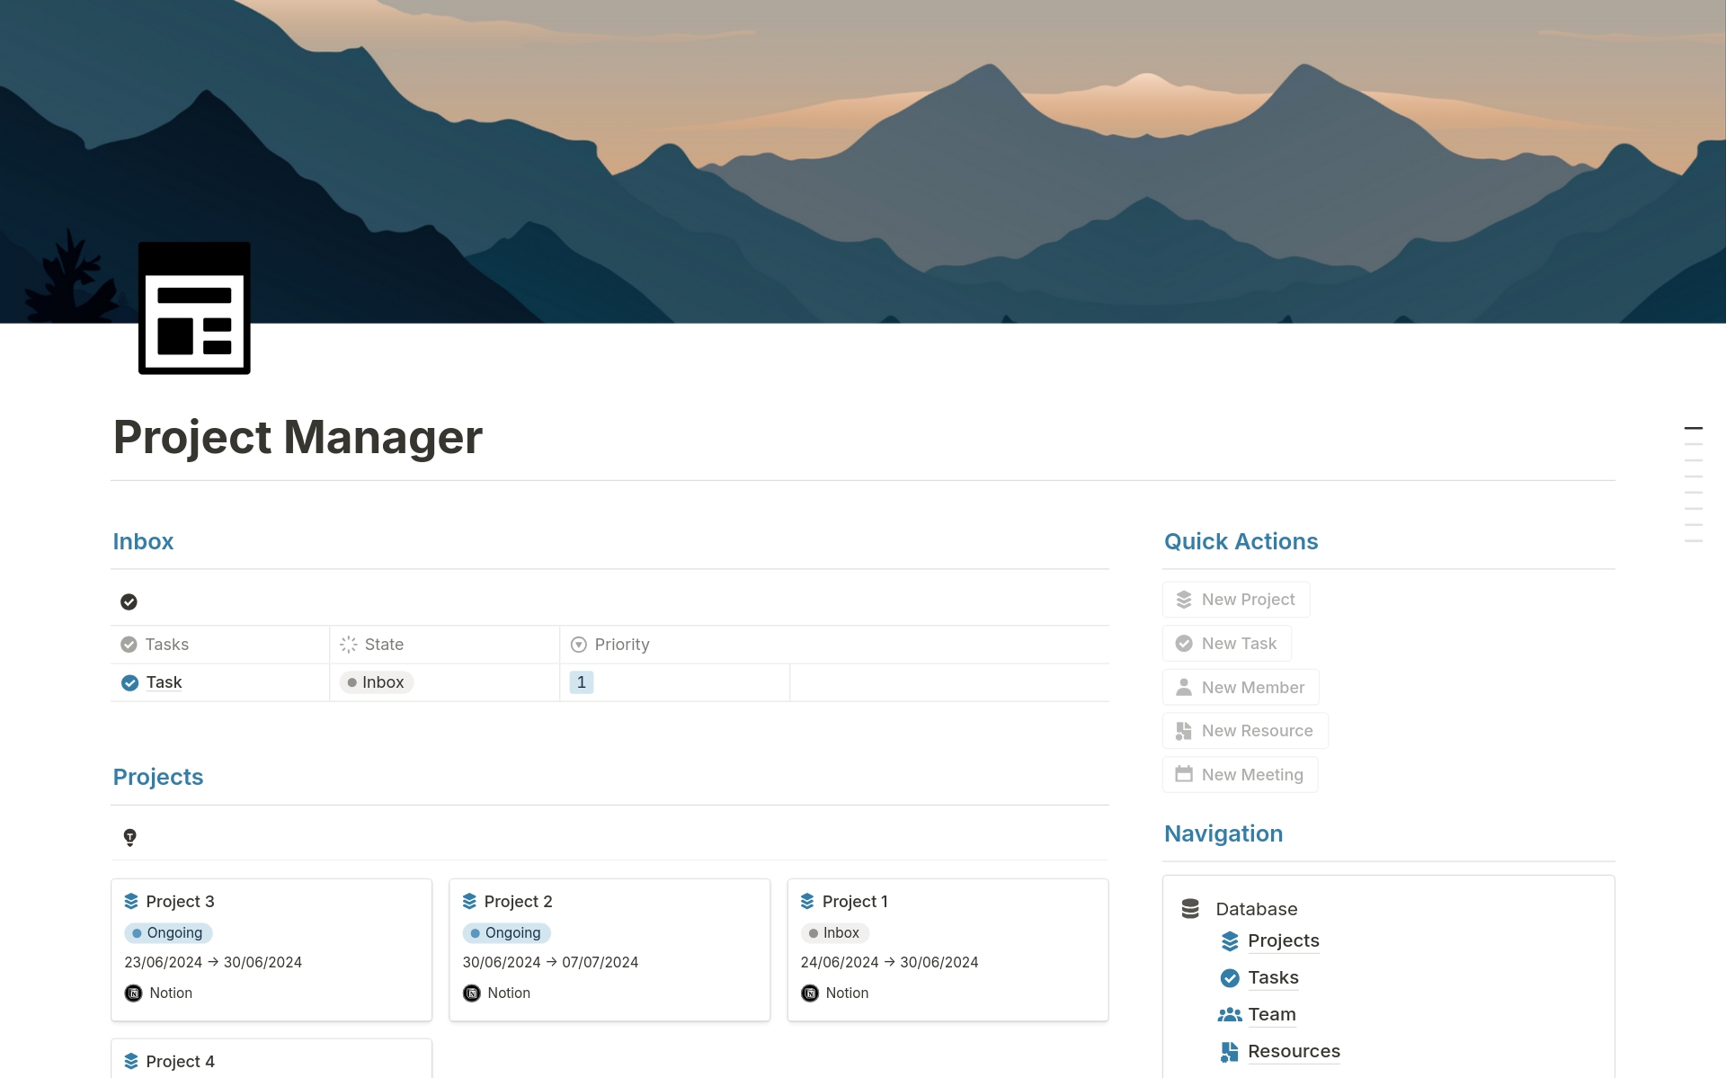Screen dimensions: 1726x1078
Task: Open the State column header menu
Action: click(x=383, y=645)
